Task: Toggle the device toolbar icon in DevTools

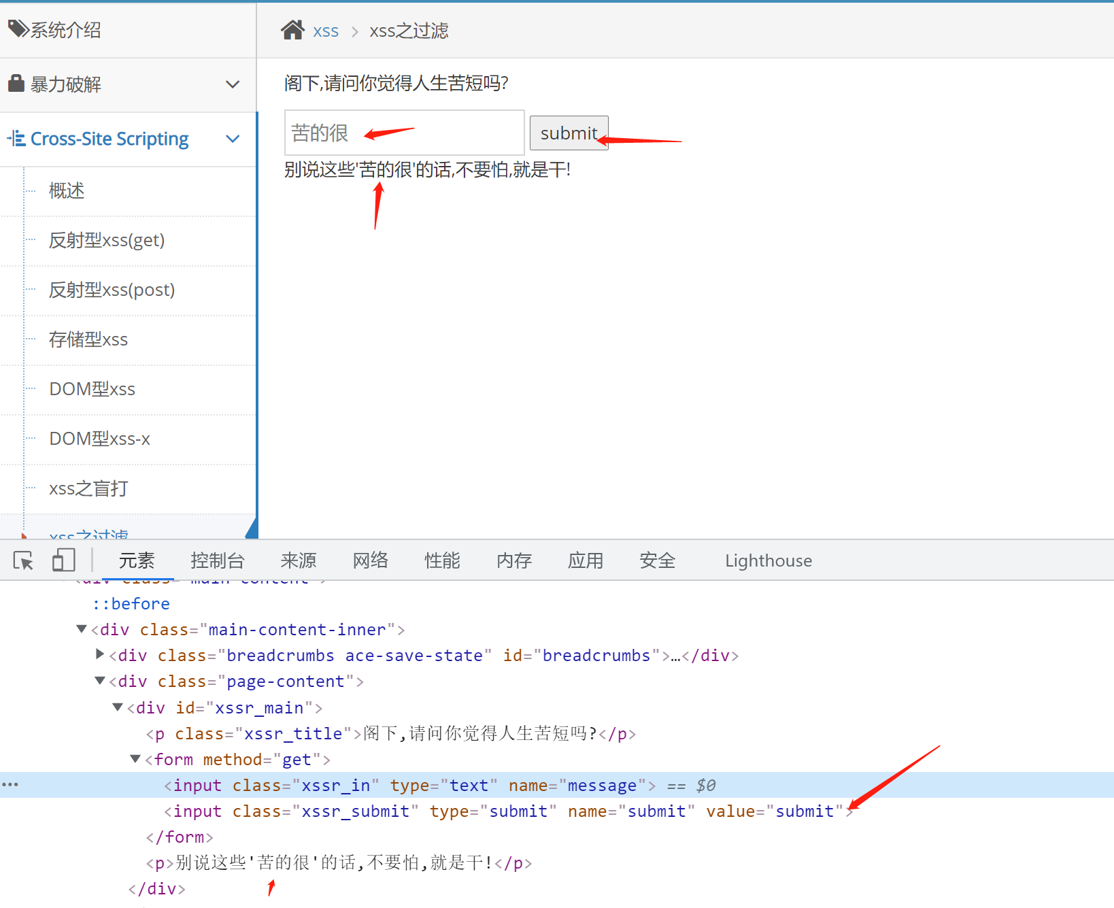Action: (x=63, y=560)
